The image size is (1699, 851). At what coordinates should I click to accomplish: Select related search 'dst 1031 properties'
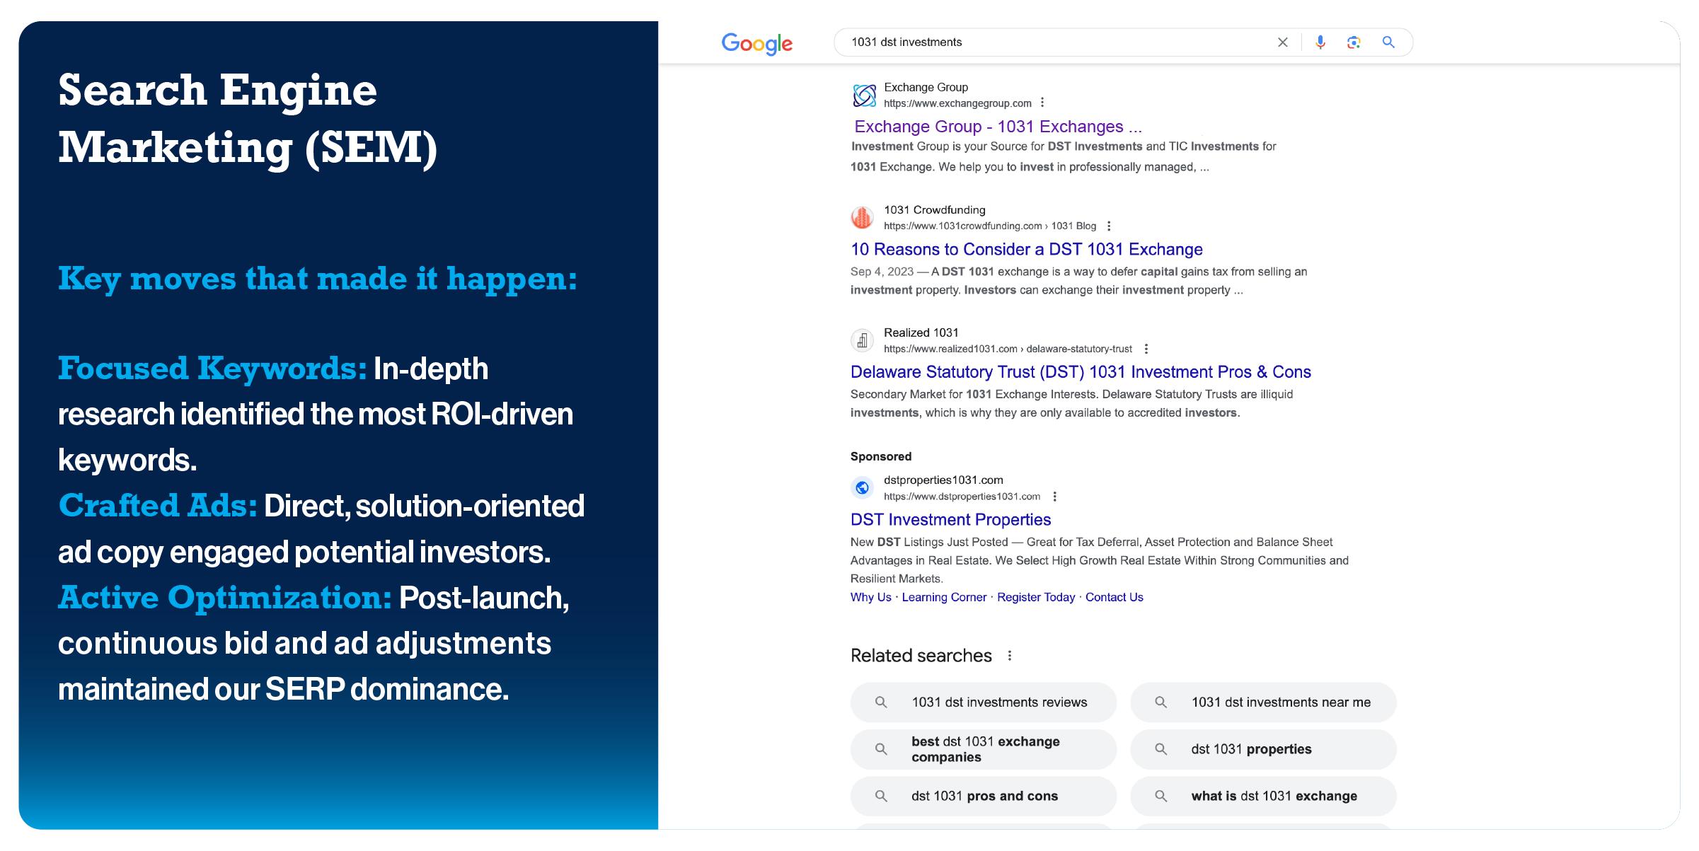click(x=1263, y=749)
